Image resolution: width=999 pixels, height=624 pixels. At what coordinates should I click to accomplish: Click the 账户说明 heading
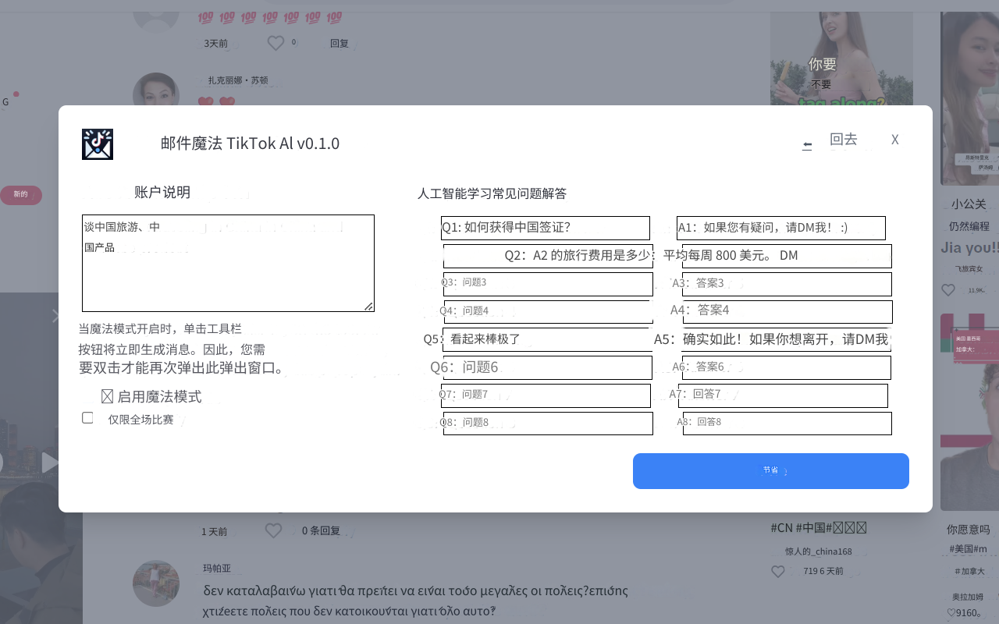tap(162, 193)
